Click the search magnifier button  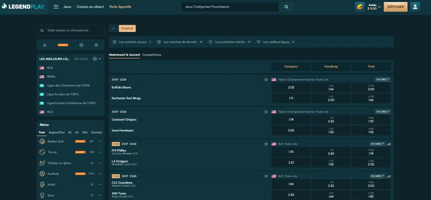(286, 7)
